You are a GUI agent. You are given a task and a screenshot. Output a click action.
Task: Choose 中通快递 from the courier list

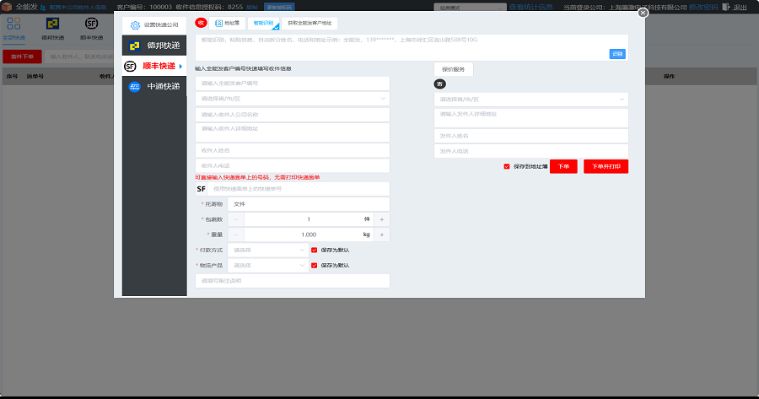[x=153, y=86]
